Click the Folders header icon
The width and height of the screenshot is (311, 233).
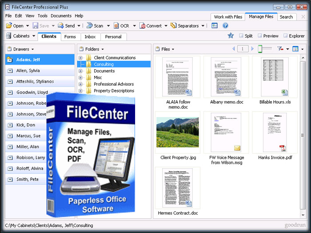point(81,49)
